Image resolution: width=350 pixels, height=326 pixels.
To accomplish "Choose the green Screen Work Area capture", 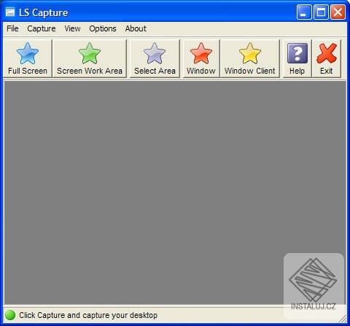I will point(90,58).
